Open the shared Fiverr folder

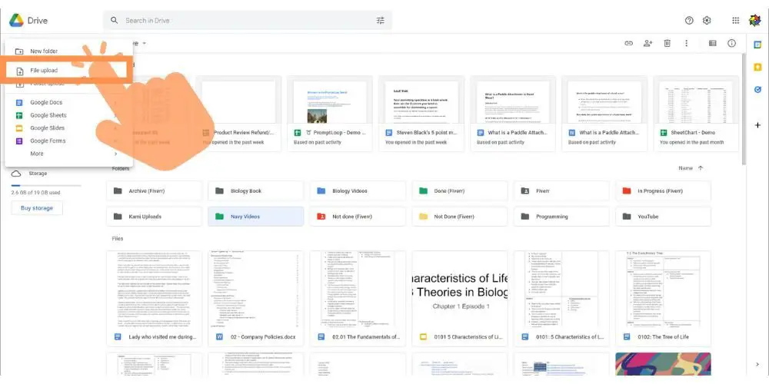point(561,191)
